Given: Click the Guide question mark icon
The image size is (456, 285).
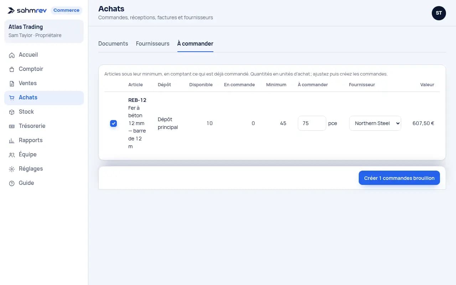Looking at the screenshot, I should pyautogui.click(x=12, y=183).
